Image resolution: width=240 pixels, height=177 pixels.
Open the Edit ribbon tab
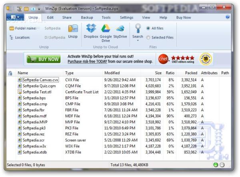(50, 18)
